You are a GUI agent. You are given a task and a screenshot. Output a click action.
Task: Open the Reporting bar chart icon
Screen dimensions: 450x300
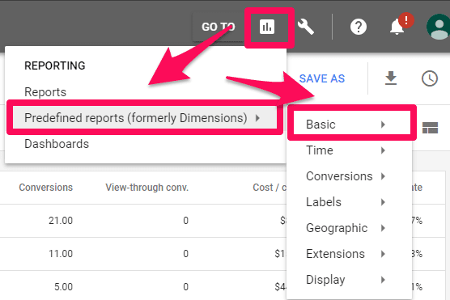pos(267,27)
